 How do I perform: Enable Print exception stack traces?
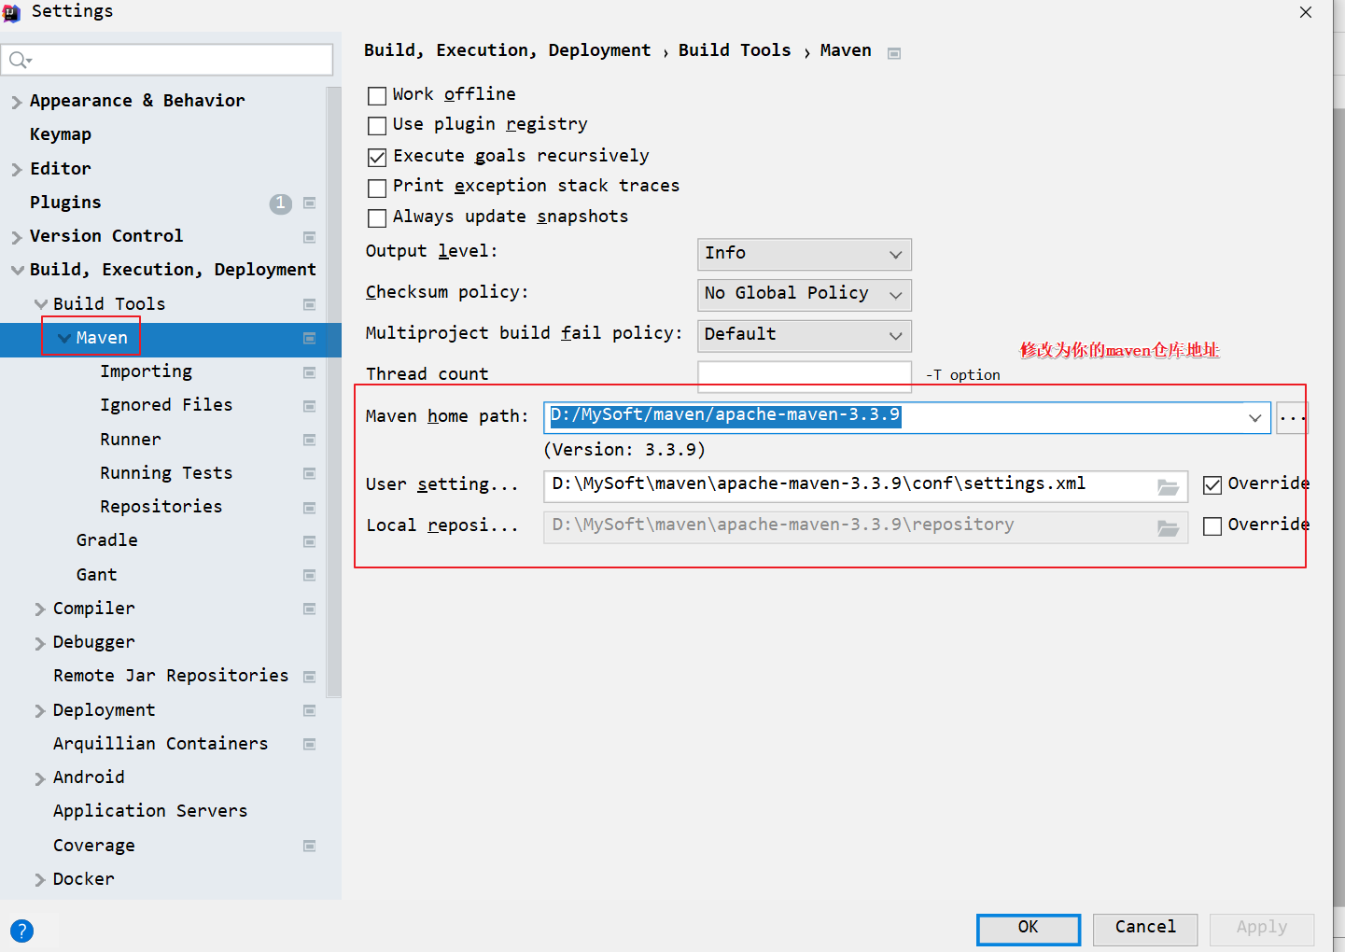point(377,188)
